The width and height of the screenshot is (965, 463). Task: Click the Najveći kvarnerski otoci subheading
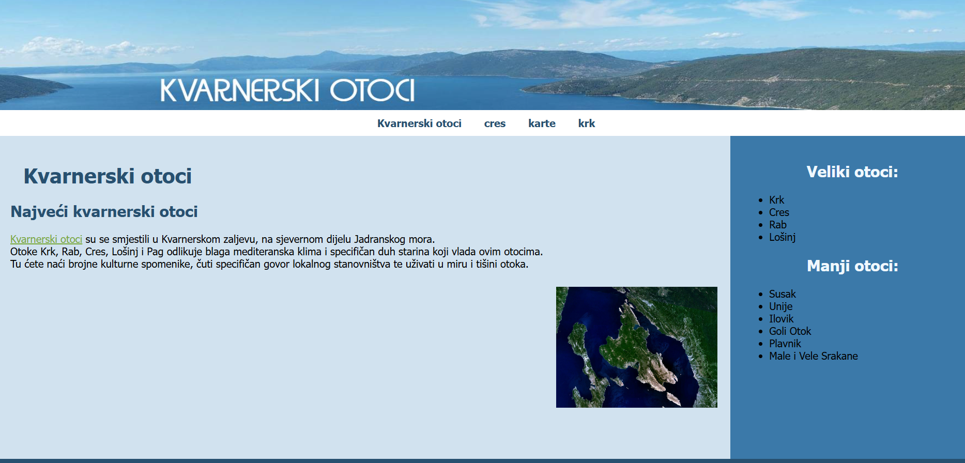[104, 211]
